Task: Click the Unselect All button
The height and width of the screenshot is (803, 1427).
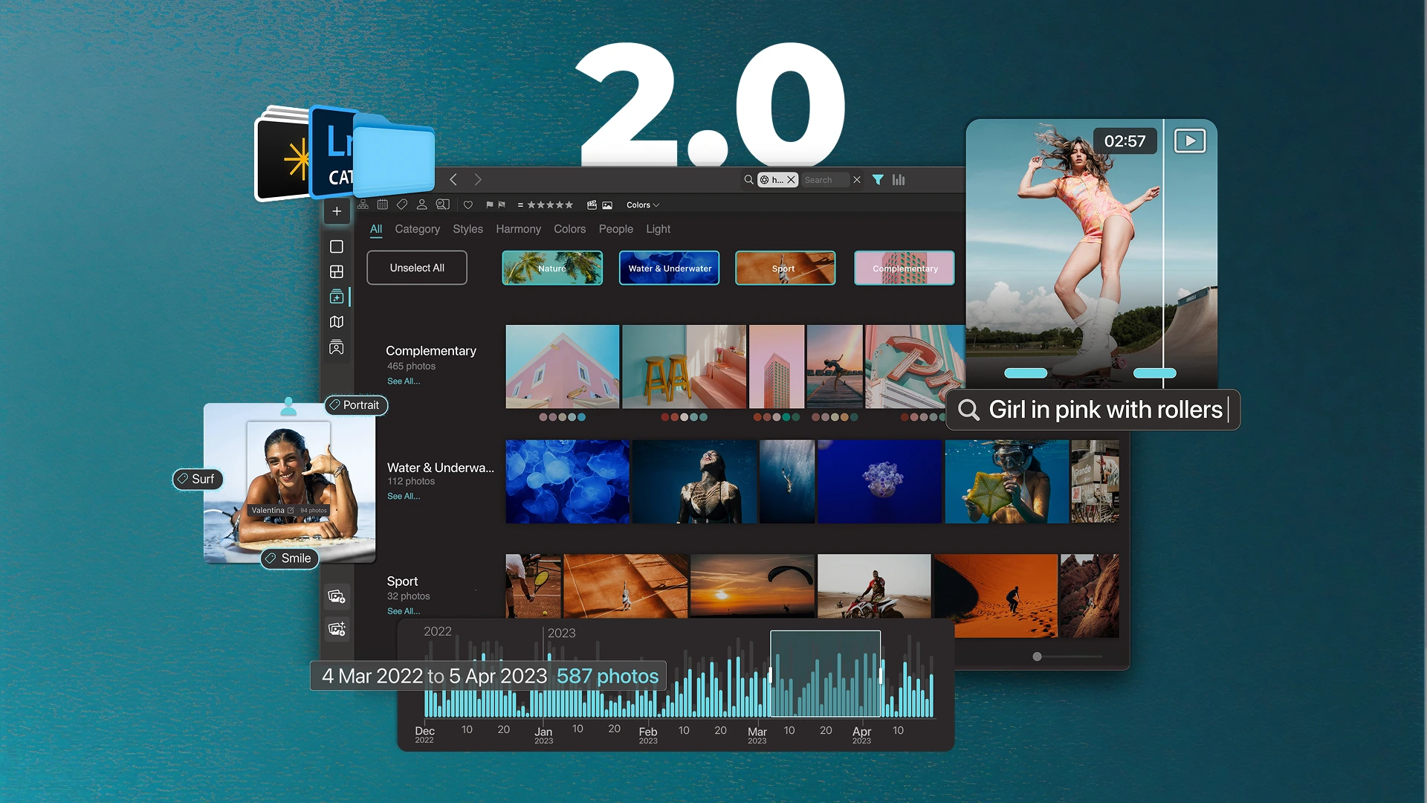Action: click(x=417, y=268)
